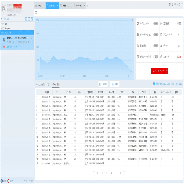This screenshot has height=184, width=184.
Task: Collapse the デフォルト folder
Action: pyautogui.click(x=1, y=33)
